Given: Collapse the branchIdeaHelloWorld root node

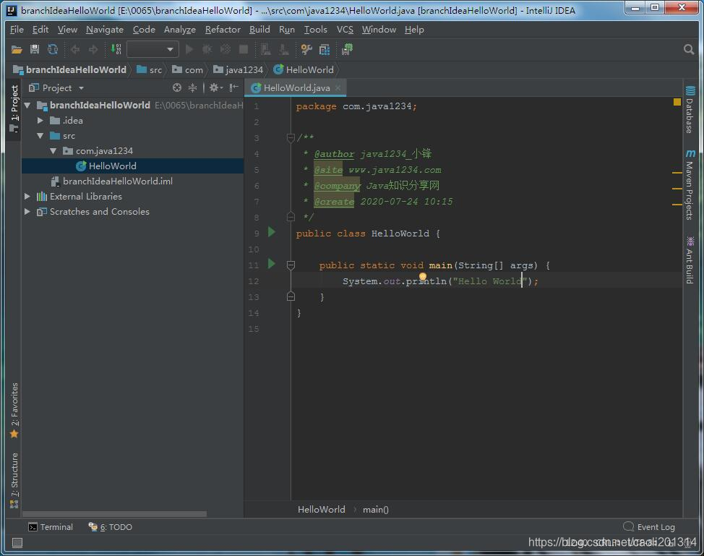Looking at the screenshot, I should point(27,106).
